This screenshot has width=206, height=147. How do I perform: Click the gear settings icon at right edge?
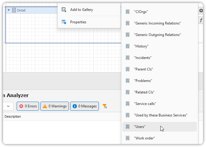pos(201,11)
